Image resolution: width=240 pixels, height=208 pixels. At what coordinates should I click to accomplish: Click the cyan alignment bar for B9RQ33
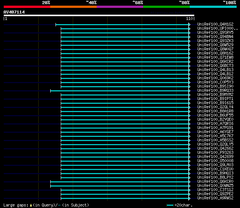(x=119, y=91)
